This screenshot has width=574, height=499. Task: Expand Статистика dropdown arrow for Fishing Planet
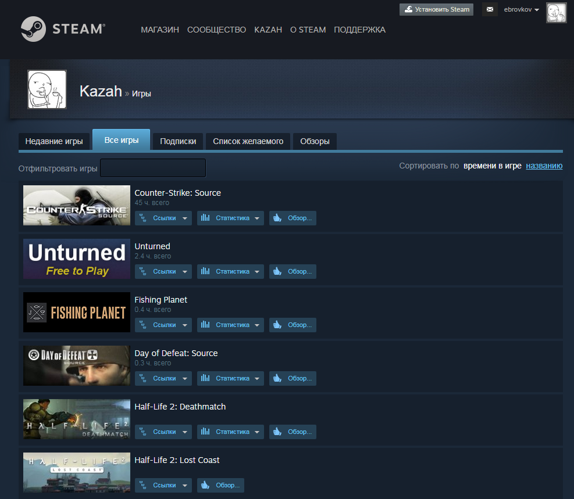(257, 325)
